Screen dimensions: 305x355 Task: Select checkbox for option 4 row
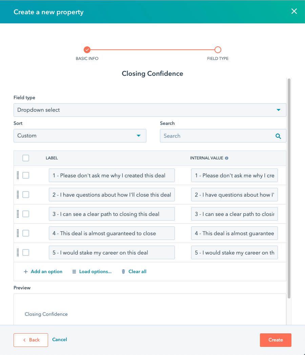pyautogui.click(x=26, y=233)
